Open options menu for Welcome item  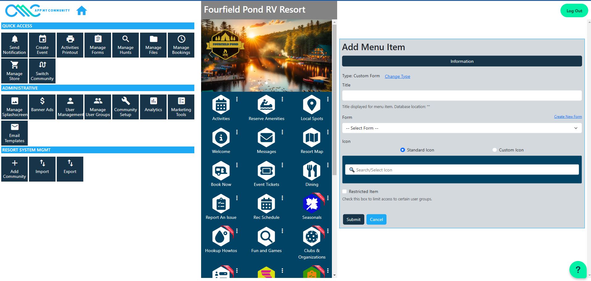pos(237,132)
